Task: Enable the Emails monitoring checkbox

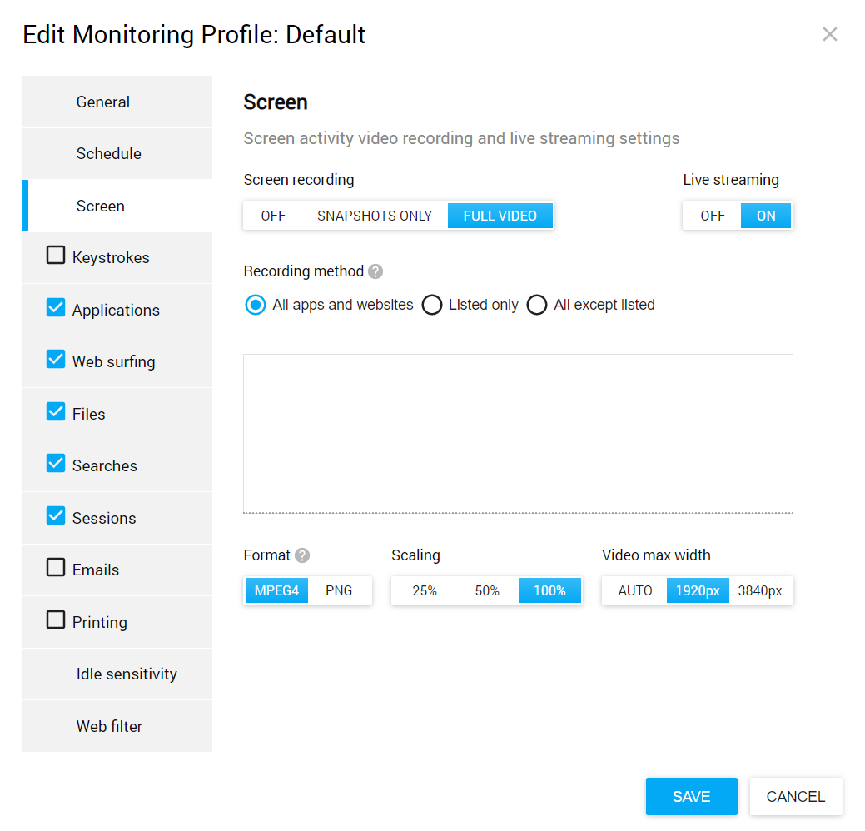Action: (56, 568)
